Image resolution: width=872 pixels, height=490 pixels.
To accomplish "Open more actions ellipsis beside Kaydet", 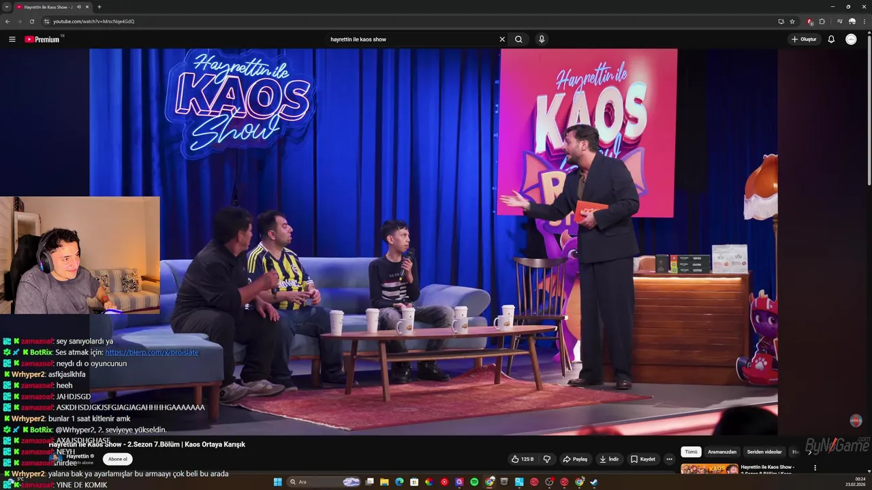I will tap(669, 459).
